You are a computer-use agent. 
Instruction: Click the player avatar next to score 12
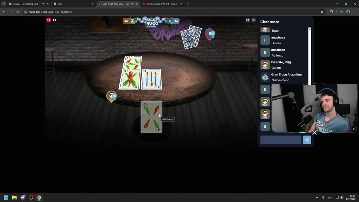(x=132, y=20)
